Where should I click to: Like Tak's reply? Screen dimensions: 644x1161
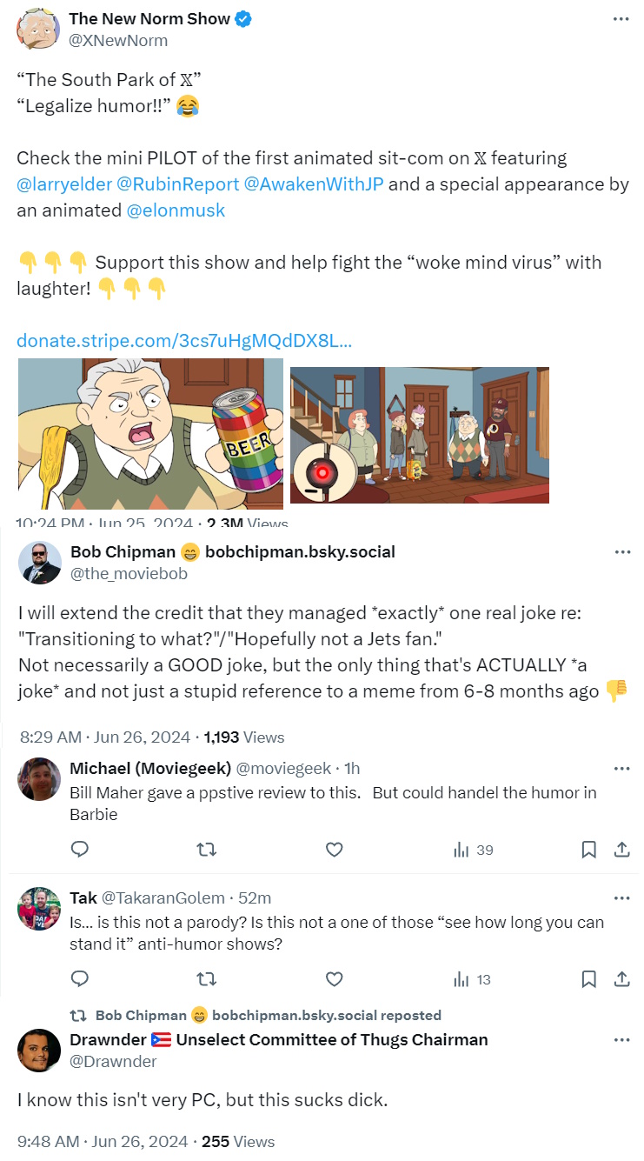(x=334, y=979)
